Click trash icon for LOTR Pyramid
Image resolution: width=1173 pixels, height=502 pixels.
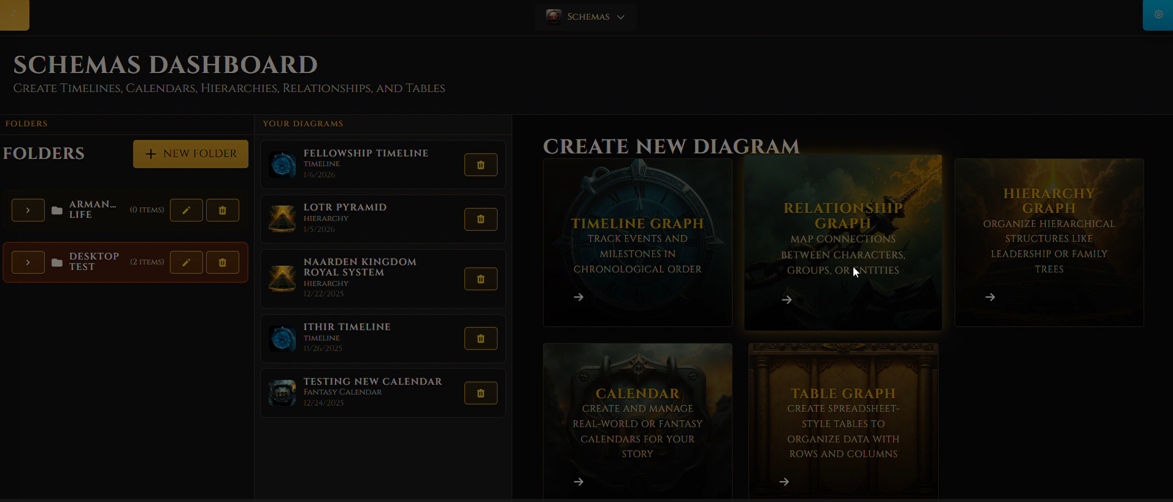tap(480, 219)
